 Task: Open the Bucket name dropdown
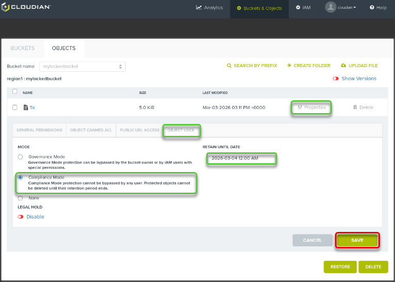82,67
